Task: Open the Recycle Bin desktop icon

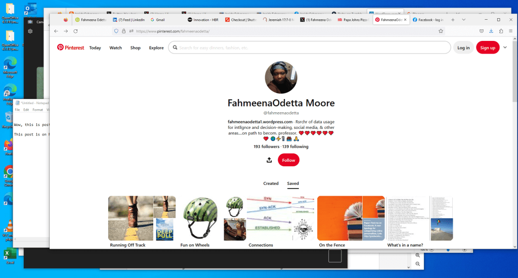Action: pos(8,120)
